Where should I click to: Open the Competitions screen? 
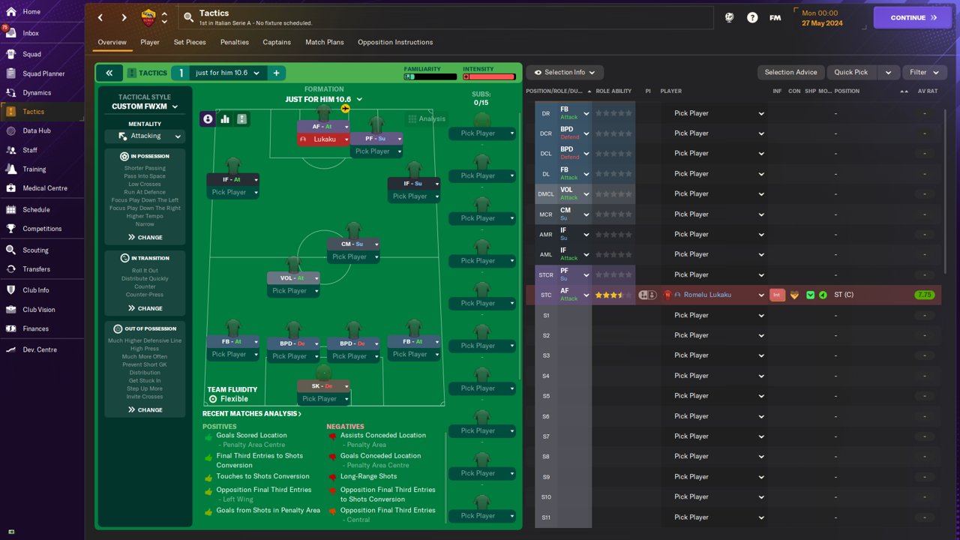(x=42, y=229)
